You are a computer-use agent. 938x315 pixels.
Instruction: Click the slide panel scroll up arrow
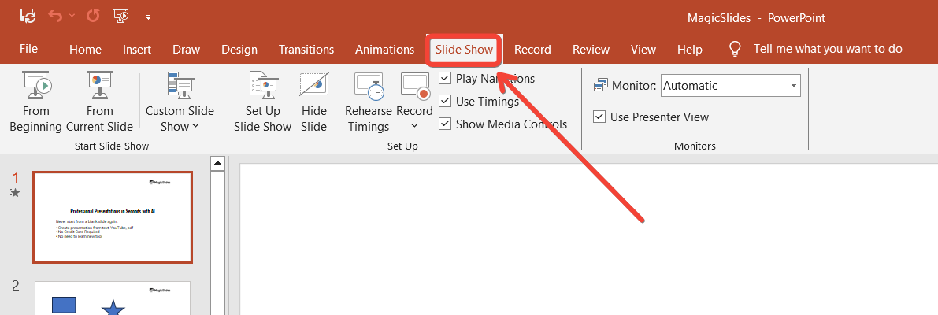[x=217, y=163]
